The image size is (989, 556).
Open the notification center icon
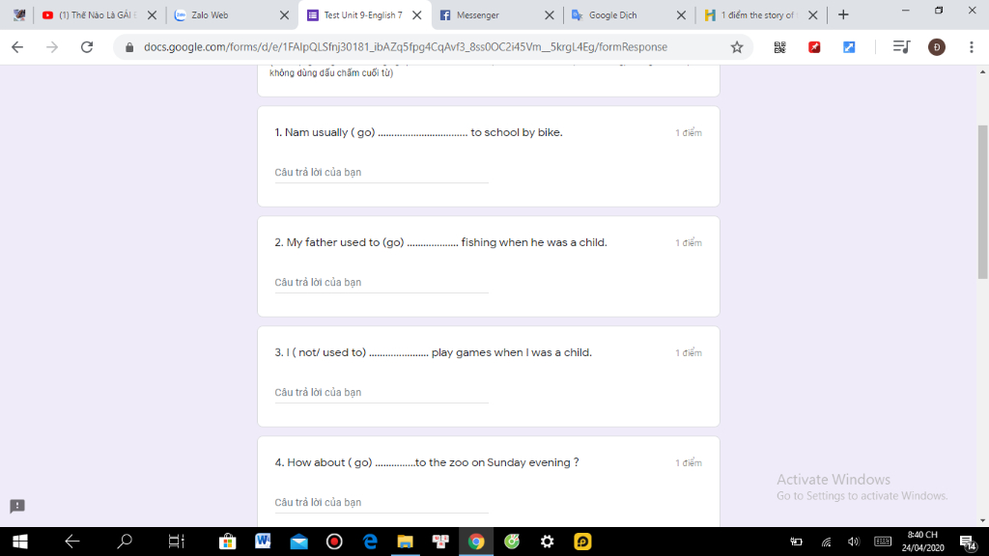pos(968,542)
